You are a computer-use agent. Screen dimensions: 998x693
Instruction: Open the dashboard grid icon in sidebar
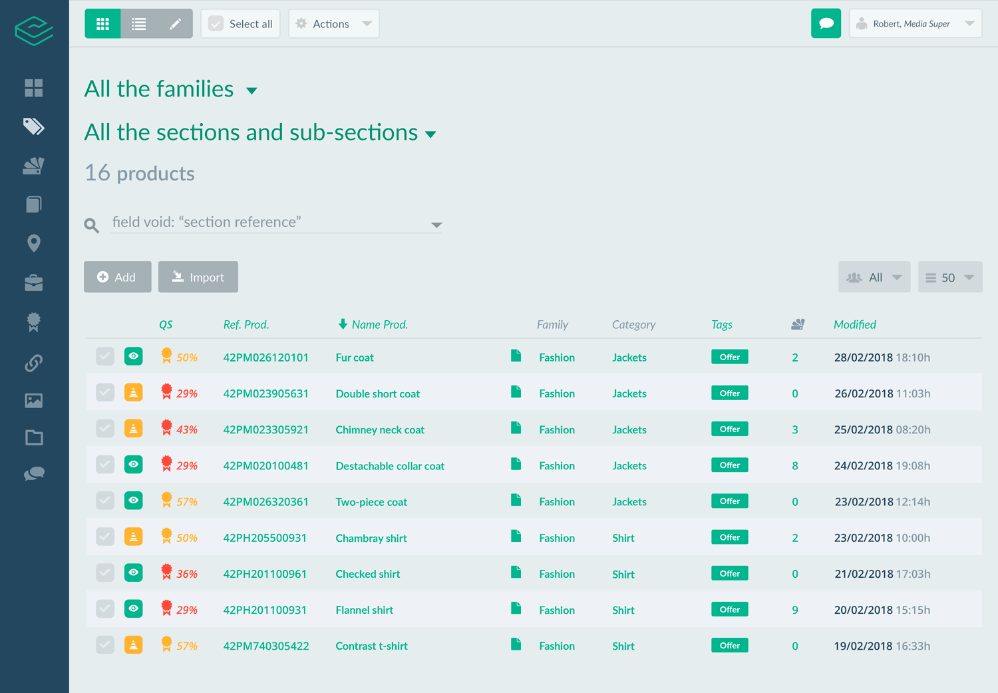pos(34,88)
